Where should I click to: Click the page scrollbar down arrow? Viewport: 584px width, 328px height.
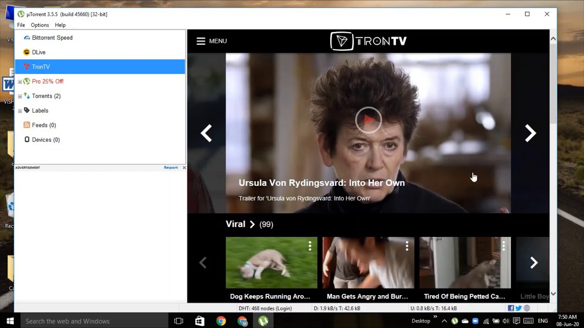click(553, 294)
